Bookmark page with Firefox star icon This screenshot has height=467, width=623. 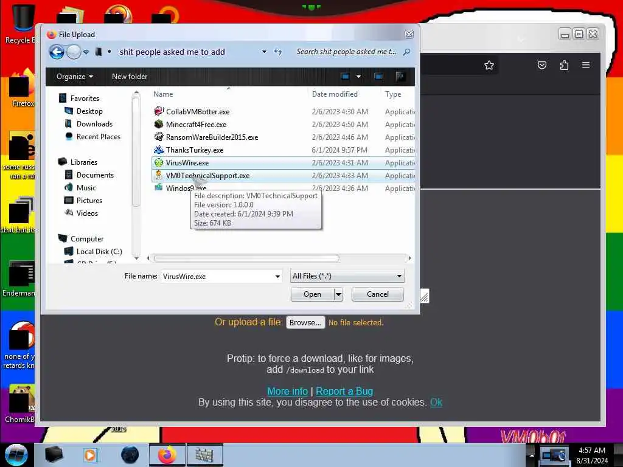point(489,65)
